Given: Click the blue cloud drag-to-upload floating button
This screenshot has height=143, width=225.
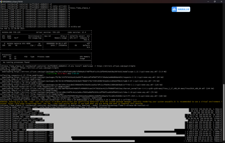Looking at the screenshot, I should click(181, 9).
